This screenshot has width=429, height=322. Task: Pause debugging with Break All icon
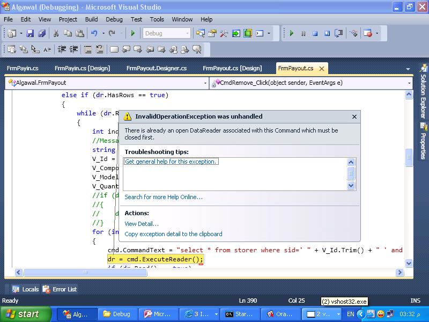(x=303, y=33)
